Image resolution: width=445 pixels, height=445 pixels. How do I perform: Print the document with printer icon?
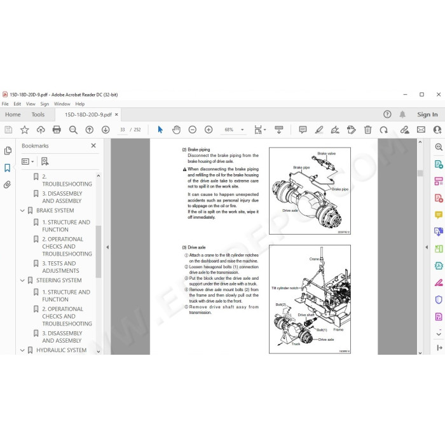pyautogui.click(x=57, y=130)
